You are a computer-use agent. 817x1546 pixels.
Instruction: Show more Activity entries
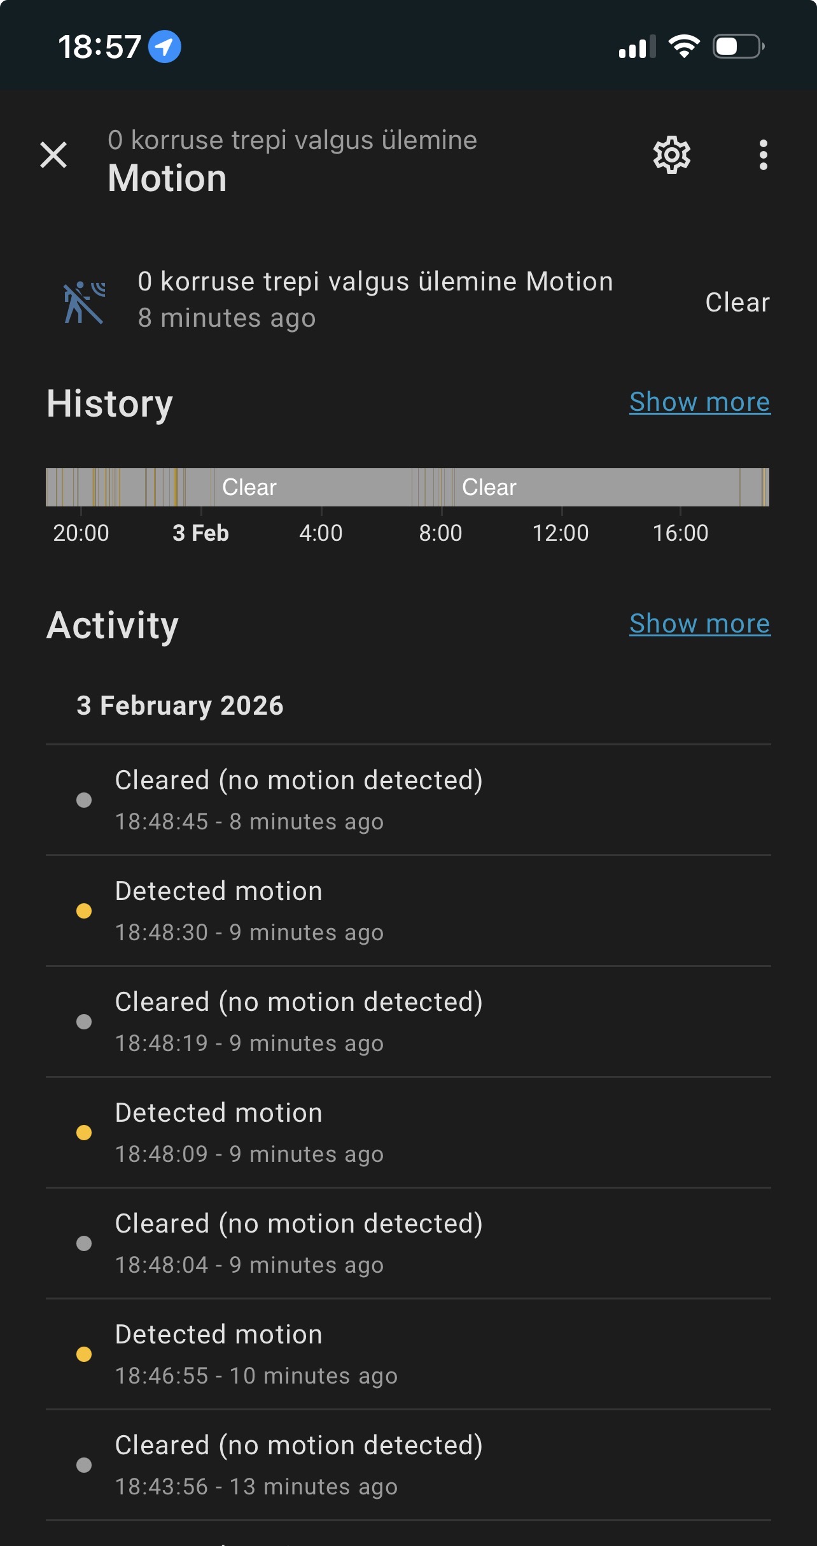[x=699, y=624]
